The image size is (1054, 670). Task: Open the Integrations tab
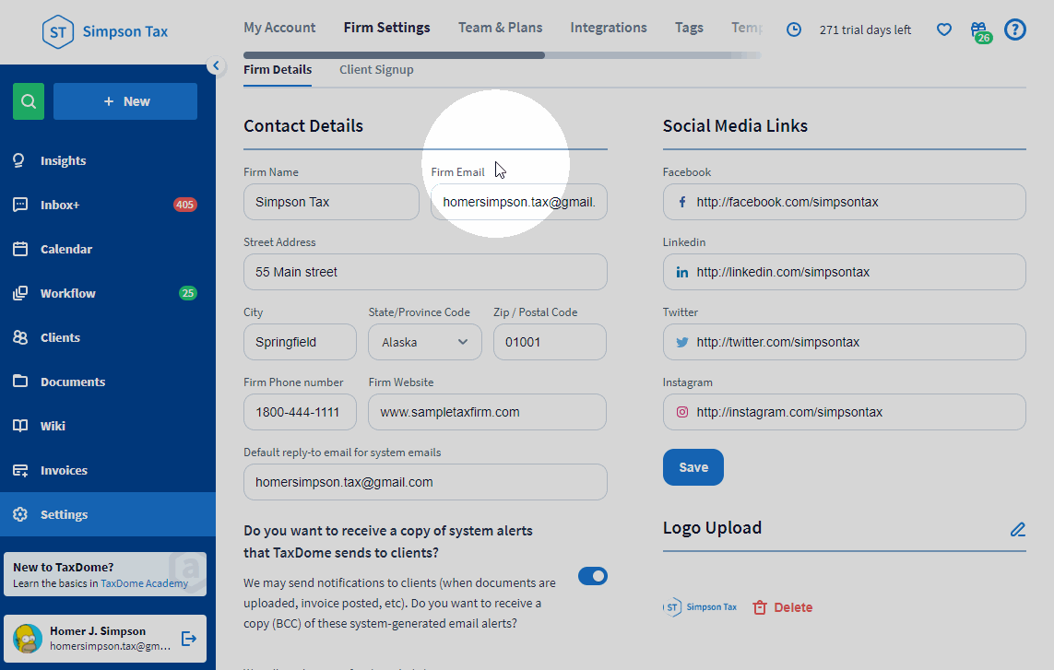pos(609,28)
